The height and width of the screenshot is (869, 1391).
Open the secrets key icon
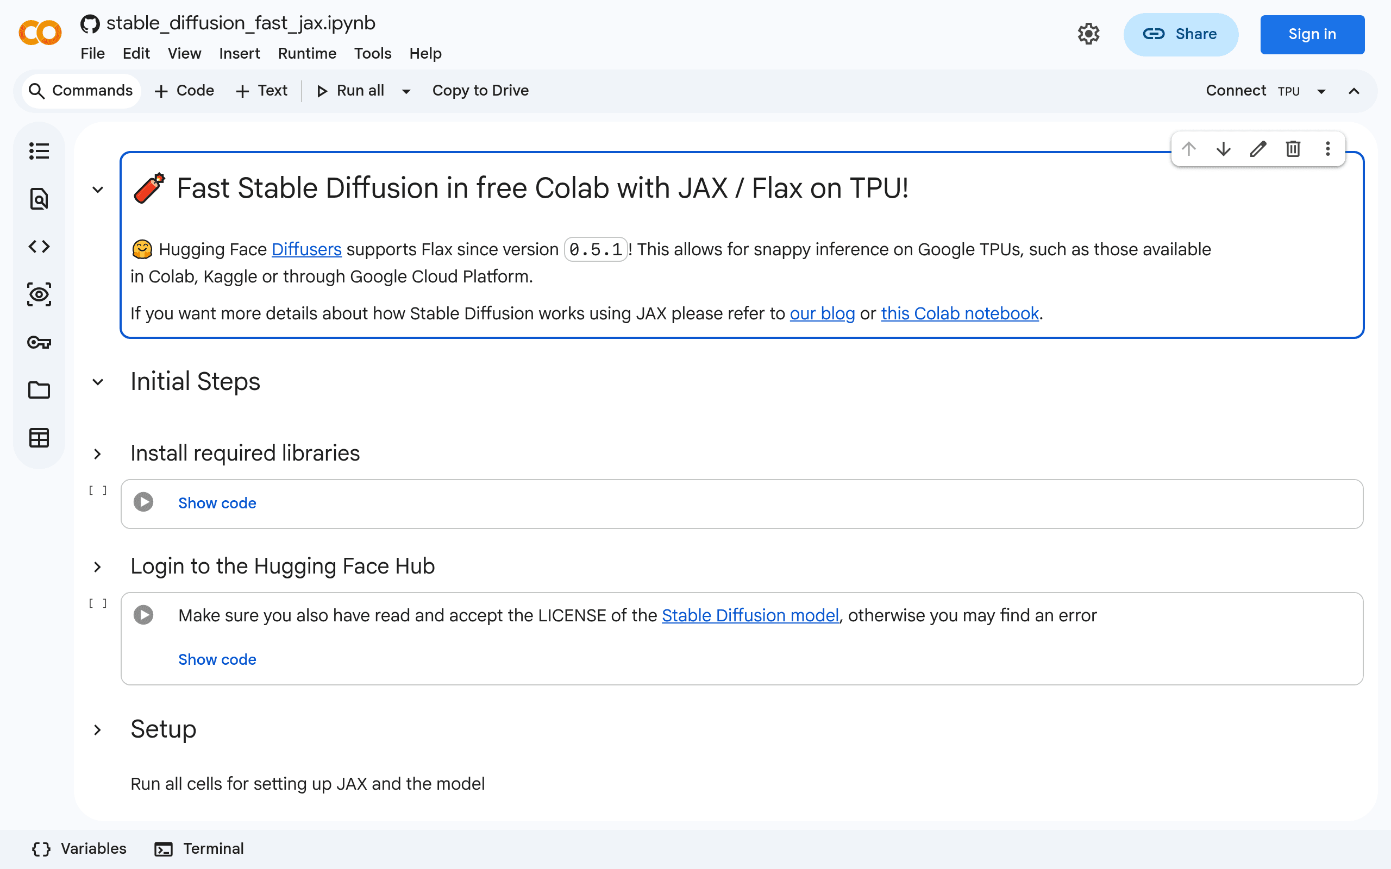coord(39,343)
